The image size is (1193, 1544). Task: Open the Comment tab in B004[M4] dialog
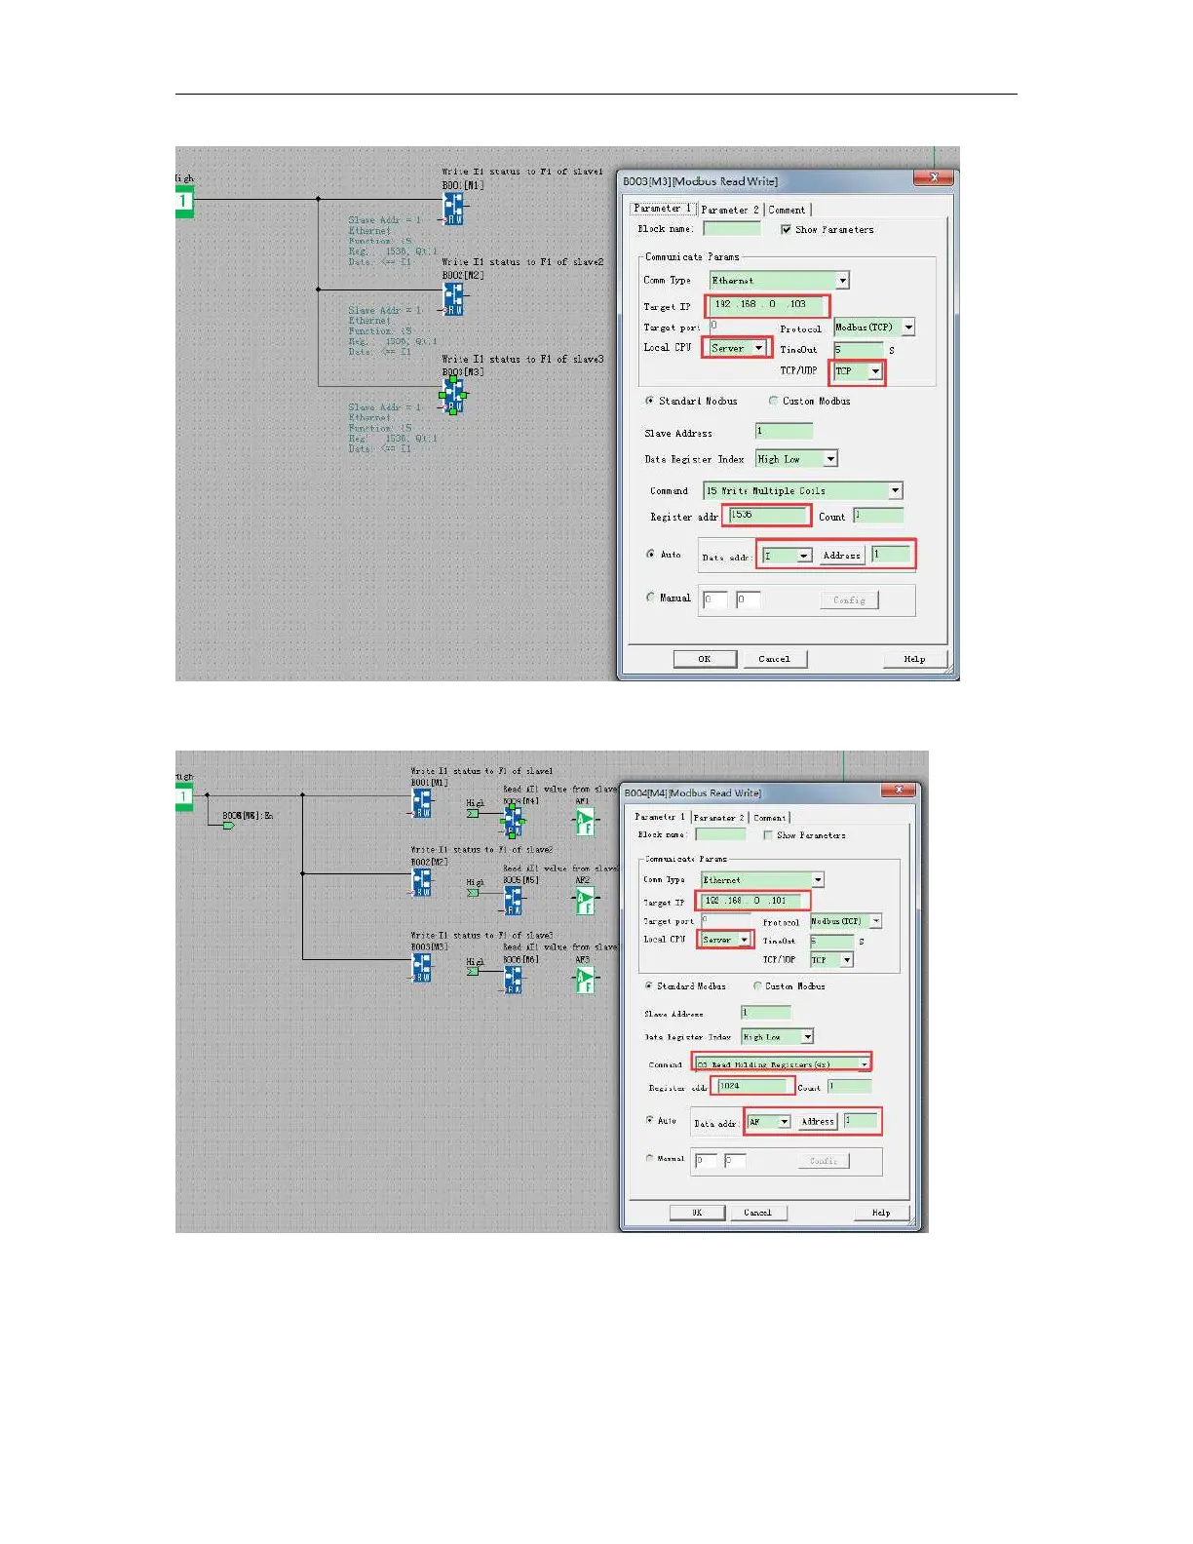[769, 818]
